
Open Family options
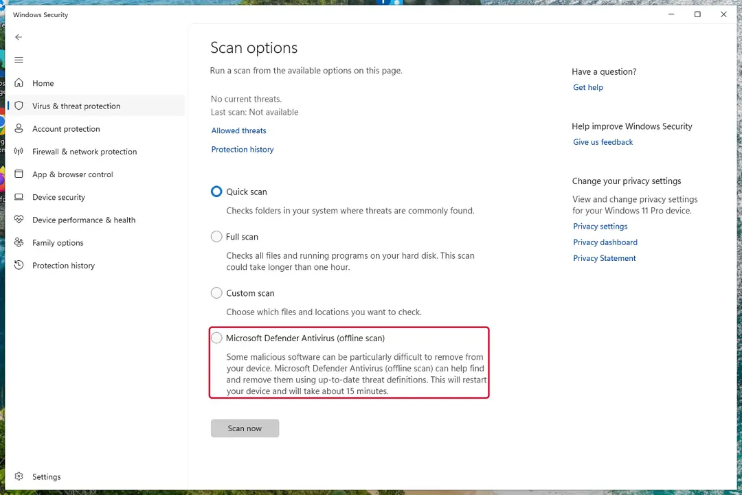tap(97, 242)
